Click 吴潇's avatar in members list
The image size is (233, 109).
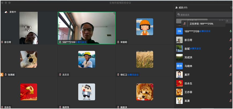[x=179, y=101]
